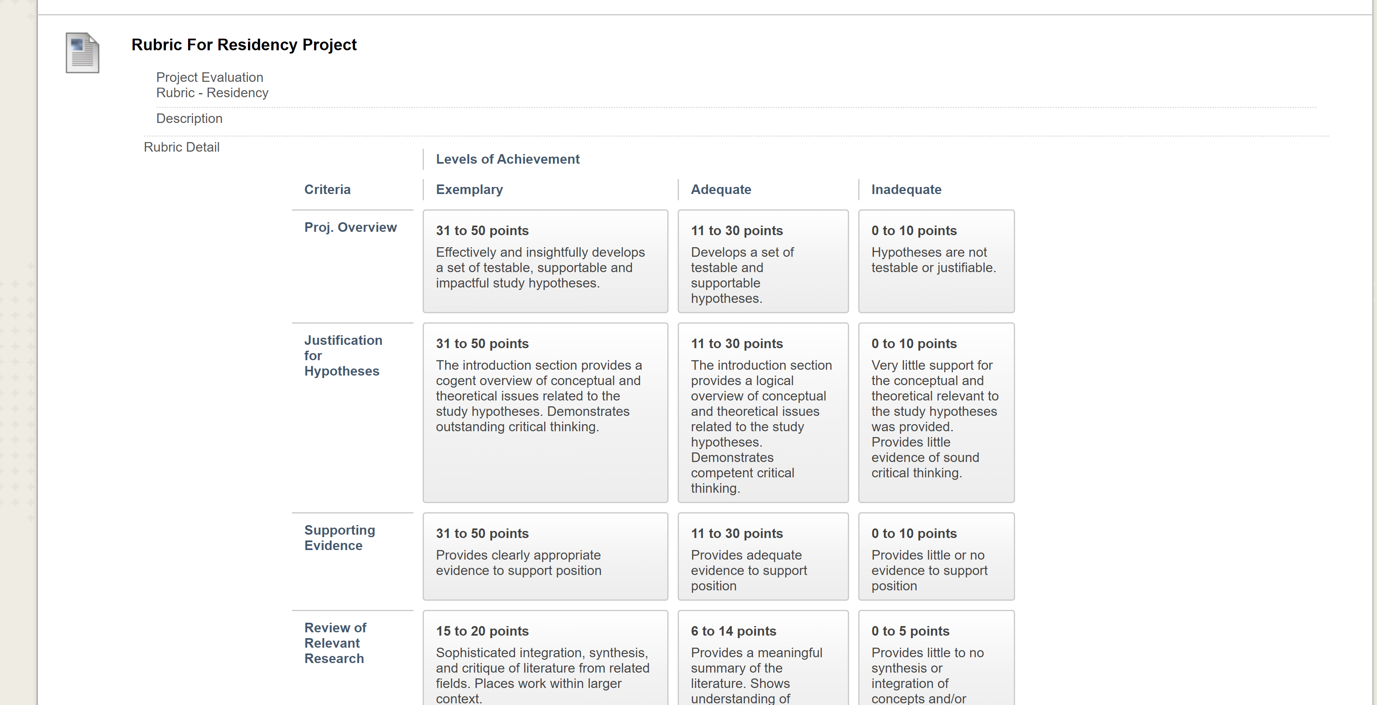
Task: Open the Rubric For Residency Project title
Action: [244, 45]
